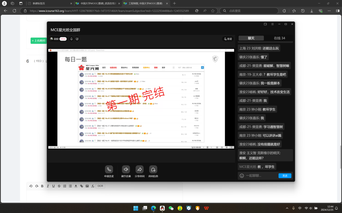Open the emoji picker in chat
342x213 pixels.
pos(242,176)
